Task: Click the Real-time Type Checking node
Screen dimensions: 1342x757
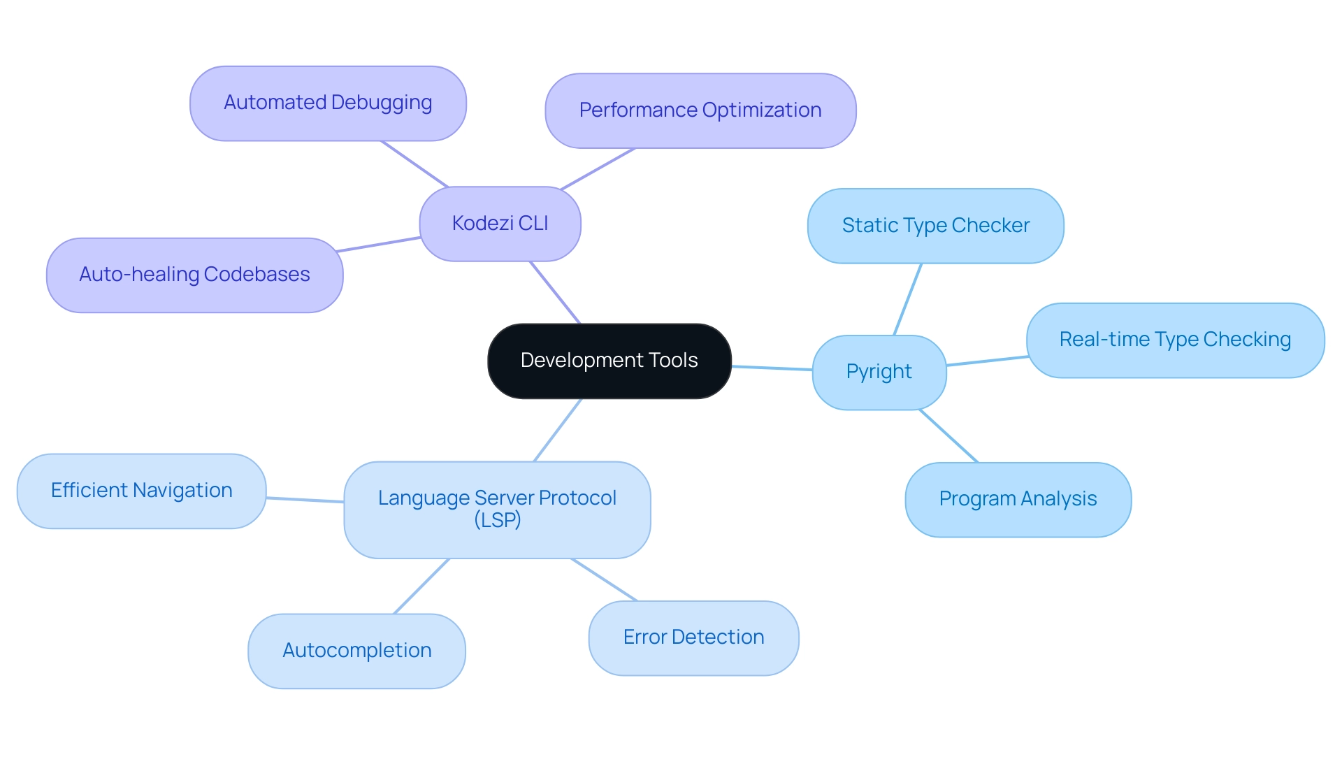Action: (x=1175, y=340)
